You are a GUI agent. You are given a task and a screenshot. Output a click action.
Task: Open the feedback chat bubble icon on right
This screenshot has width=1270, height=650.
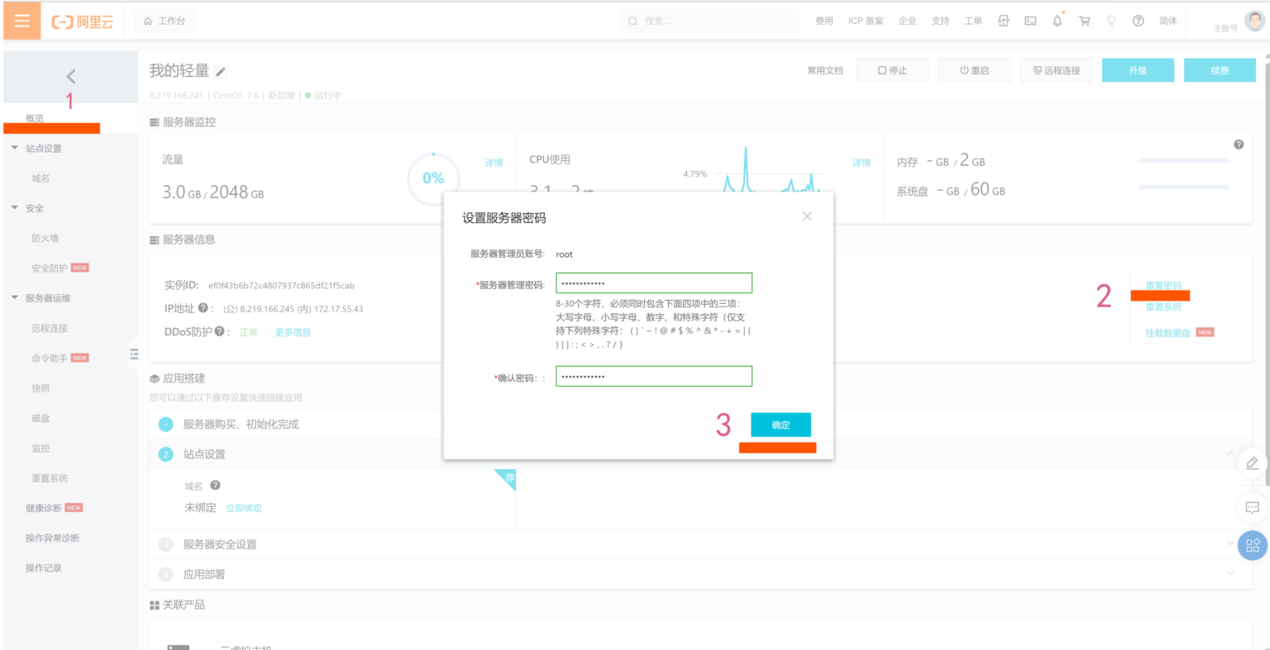point(1253,507)
